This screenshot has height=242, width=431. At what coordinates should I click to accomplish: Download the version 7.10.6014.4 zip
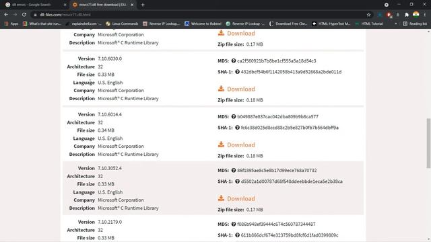pyautogui.click(x=236, y=145)
